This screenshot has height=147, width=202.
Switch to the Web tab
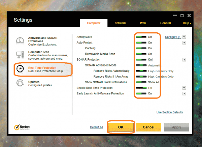[x=143, y=23]
